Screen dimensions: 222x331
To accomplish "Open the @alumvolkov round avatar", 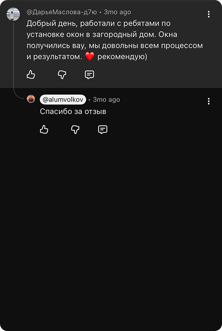I will (x=31, y=99).
